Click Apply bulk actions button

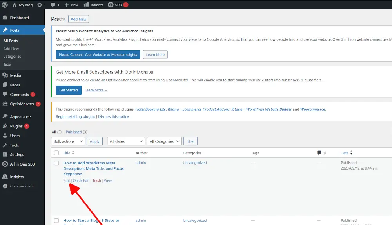pyautogui.click(x=94, y=141)
